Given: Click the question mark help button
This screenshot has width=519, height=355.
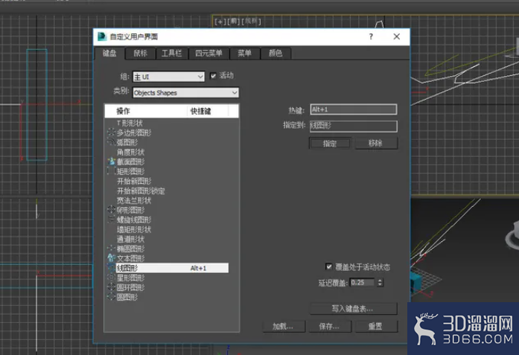Looking at the screenshot, I should click(x=371, y=36).
